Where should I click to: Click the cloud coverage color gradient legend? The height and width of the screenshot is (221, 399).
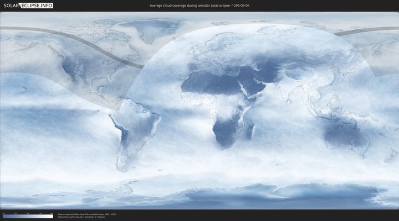[27, 217]
